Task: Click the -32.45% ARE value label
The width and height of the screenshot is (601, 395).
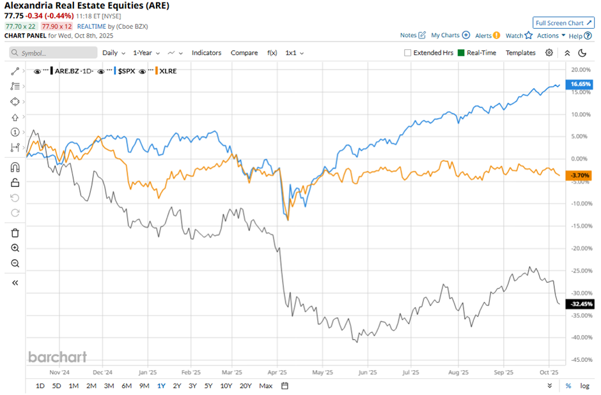Action: pos(581,304)
